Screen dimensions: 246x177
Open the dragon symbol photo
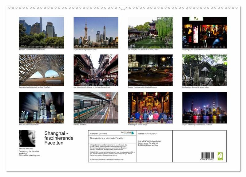(205, 70)
